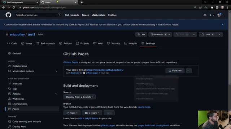Select Pages in settings sidebar
The height and width of the screenshot is (129, 231).
[32, 109]
